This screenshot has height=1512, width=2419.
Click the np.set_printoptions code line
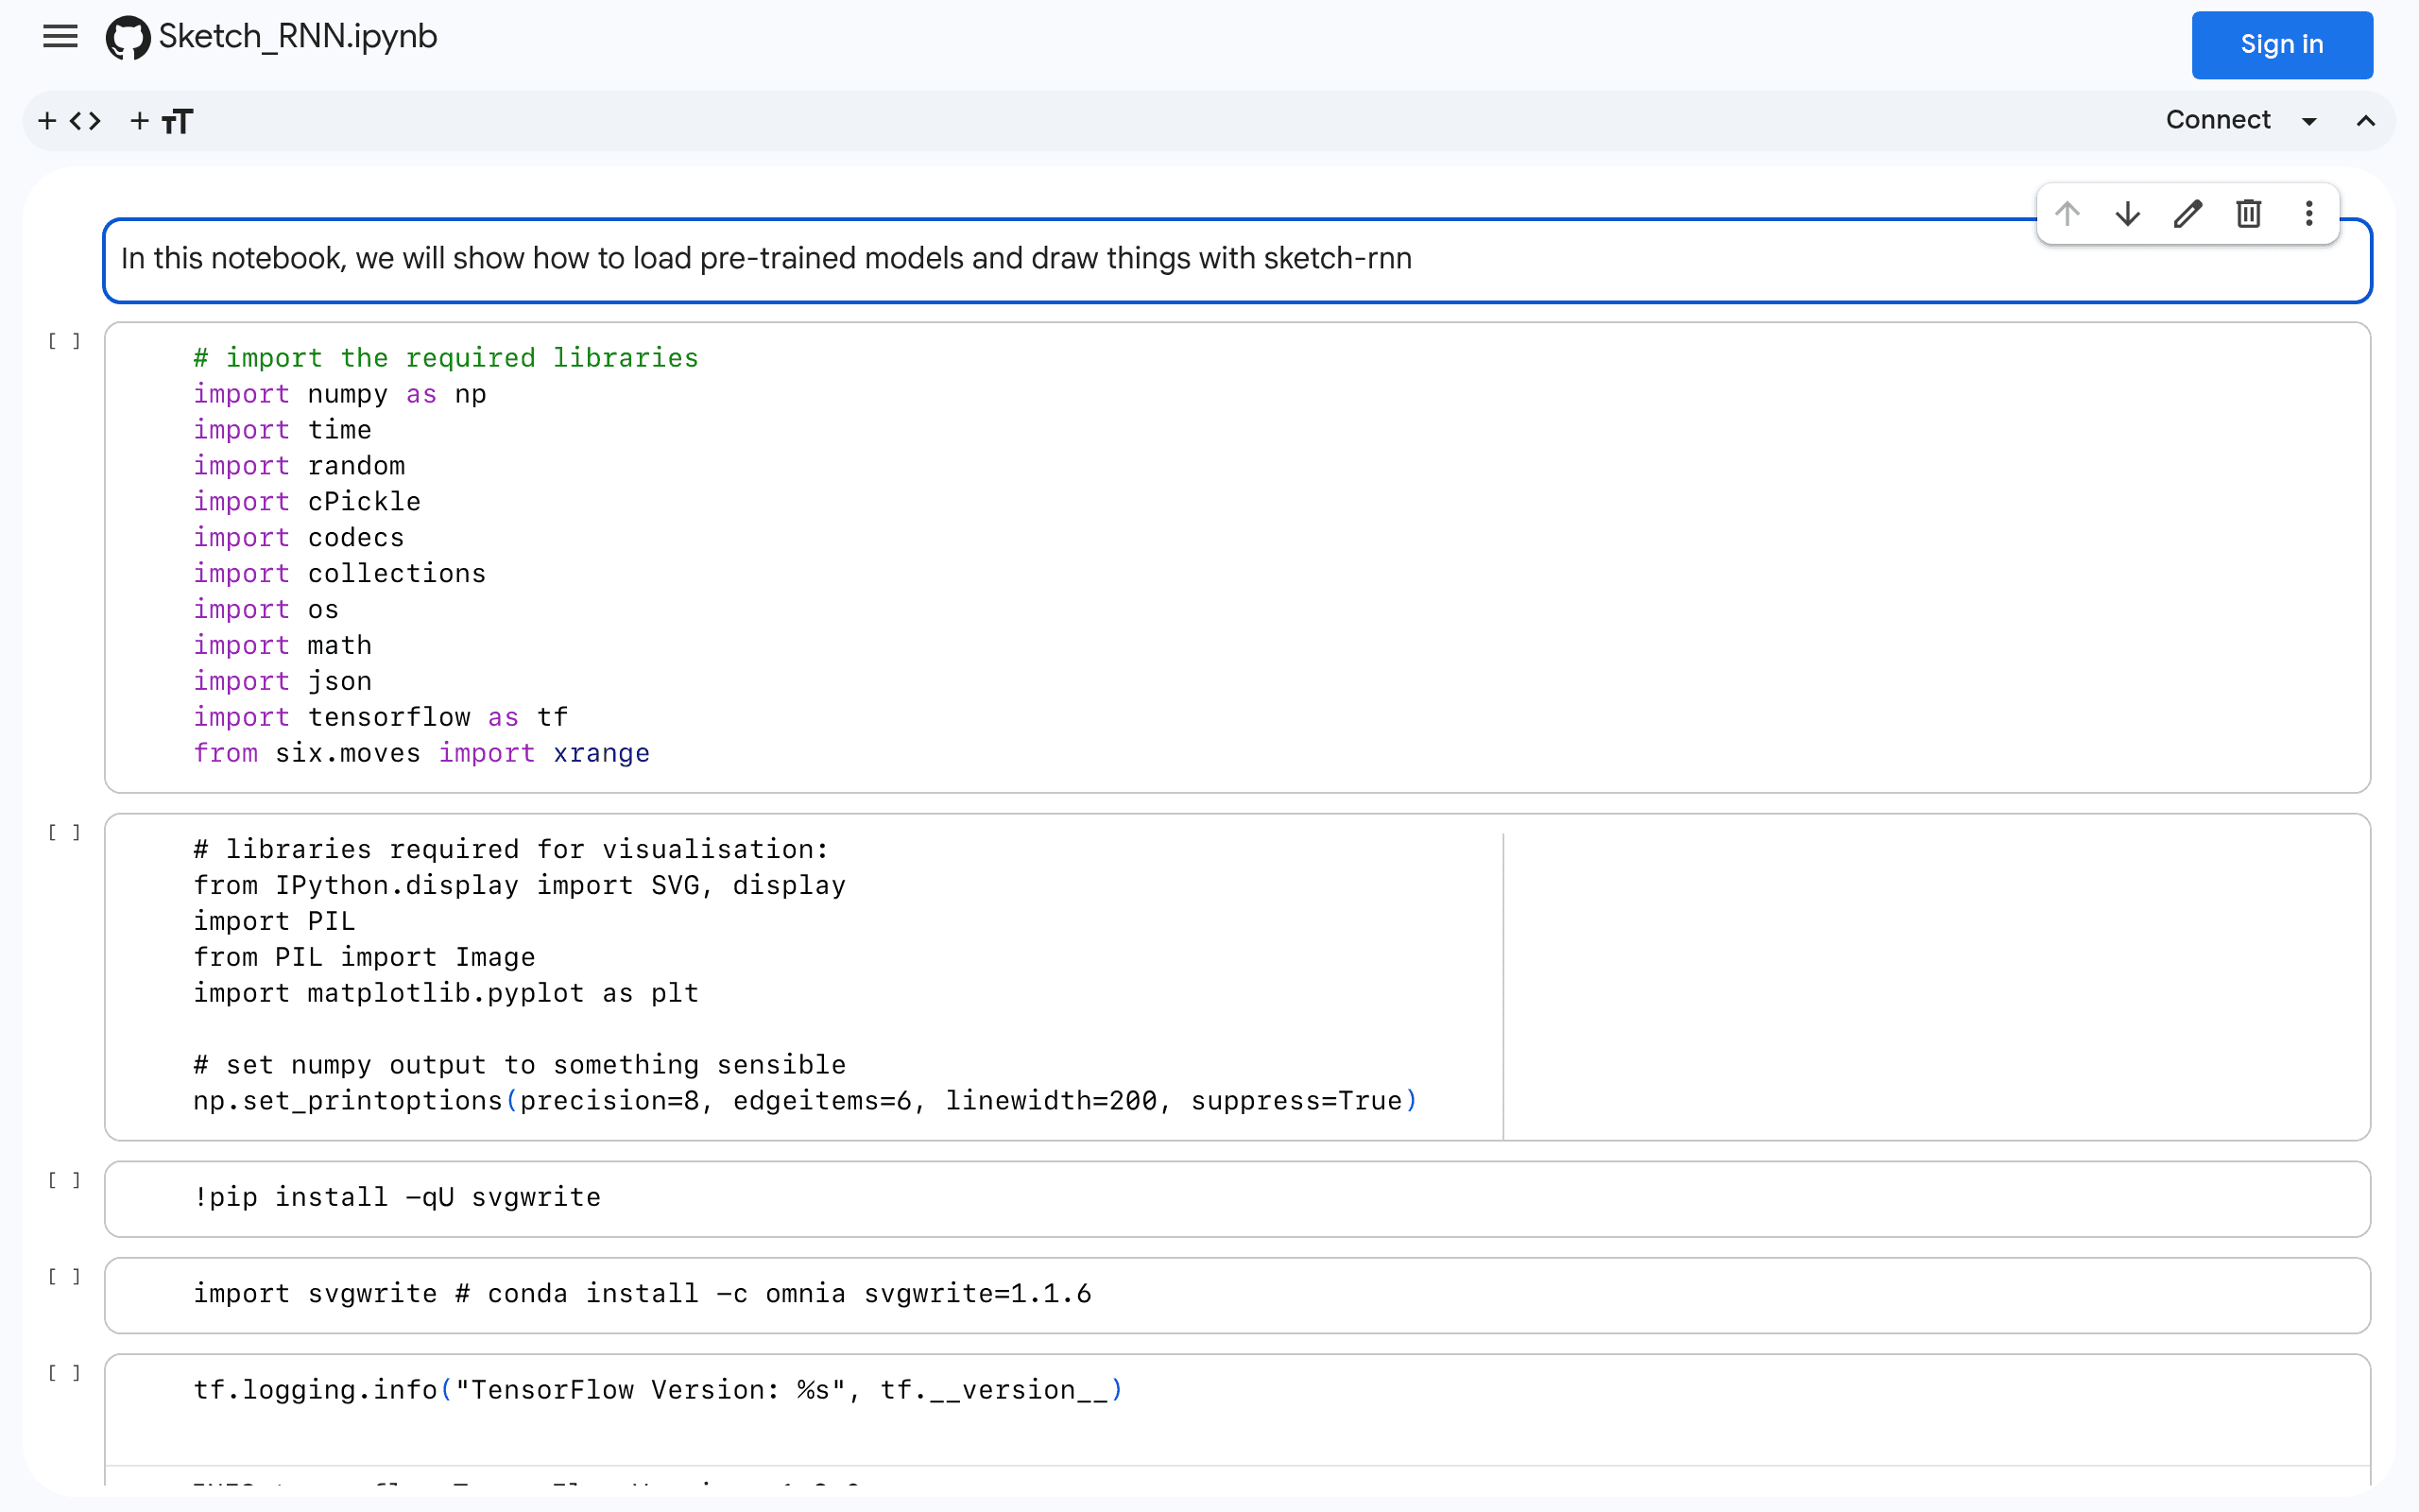(806, 1101)
